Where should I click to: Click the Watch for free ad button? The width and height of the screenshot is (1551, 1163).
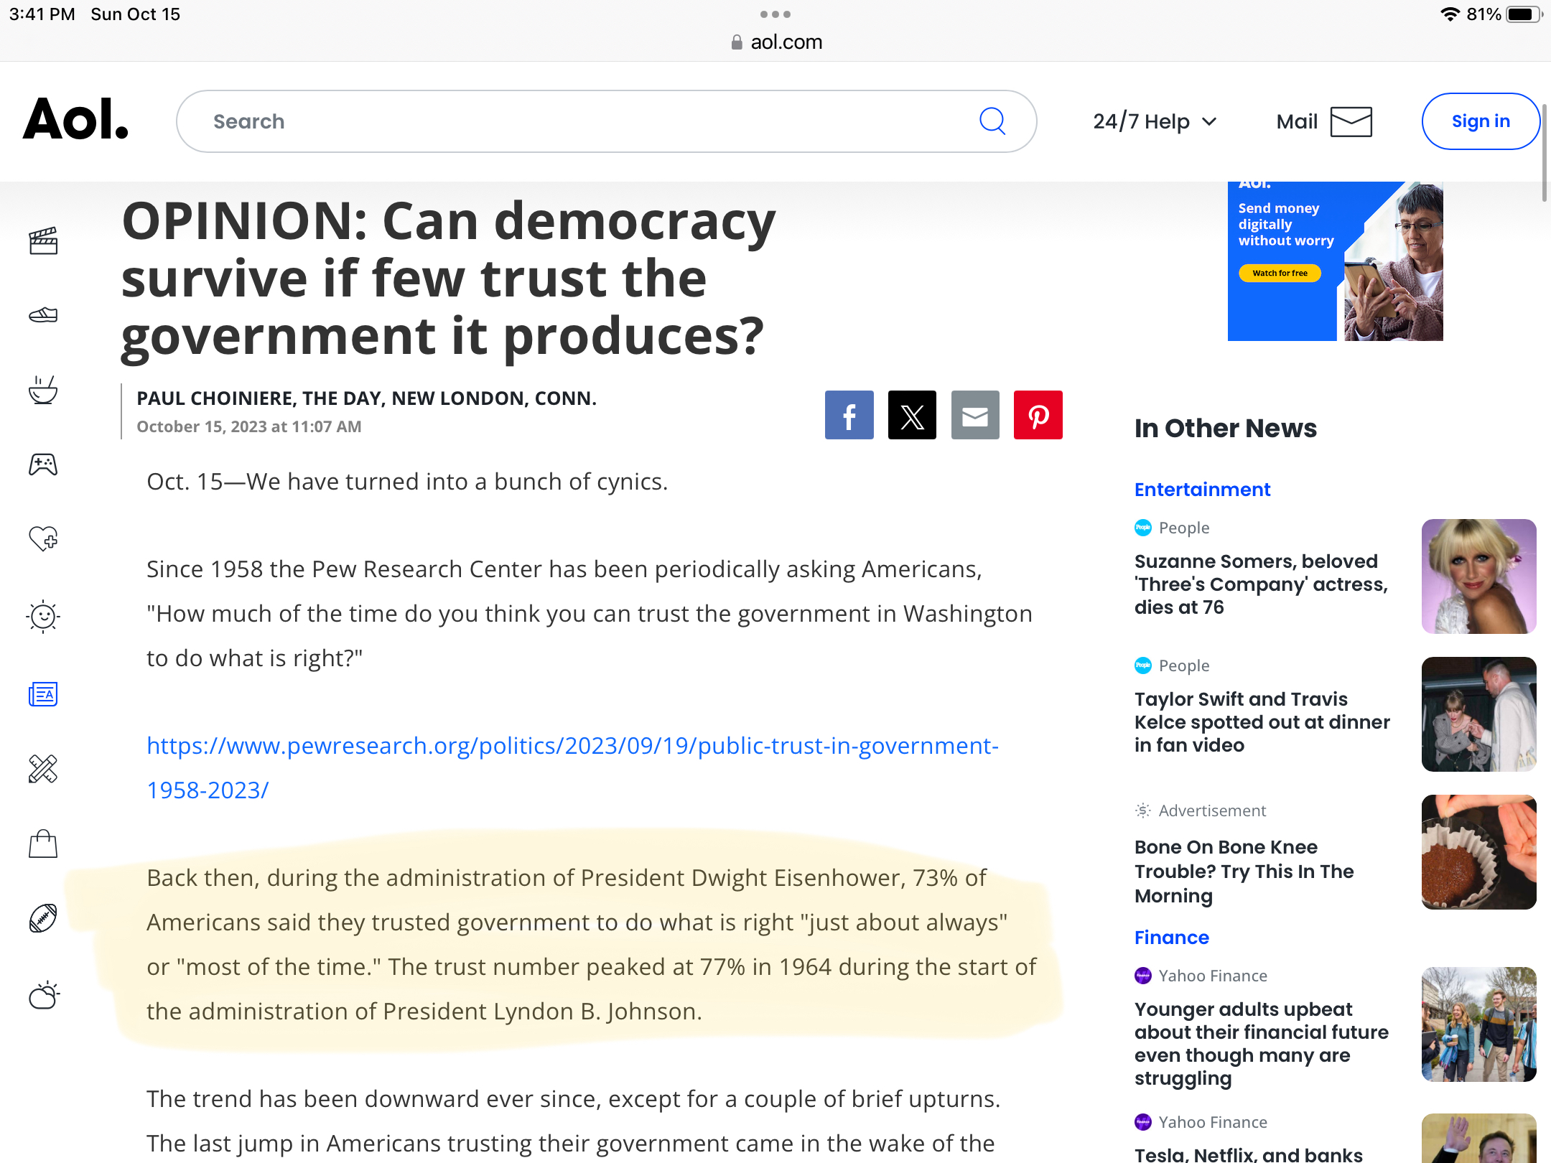1280,273
